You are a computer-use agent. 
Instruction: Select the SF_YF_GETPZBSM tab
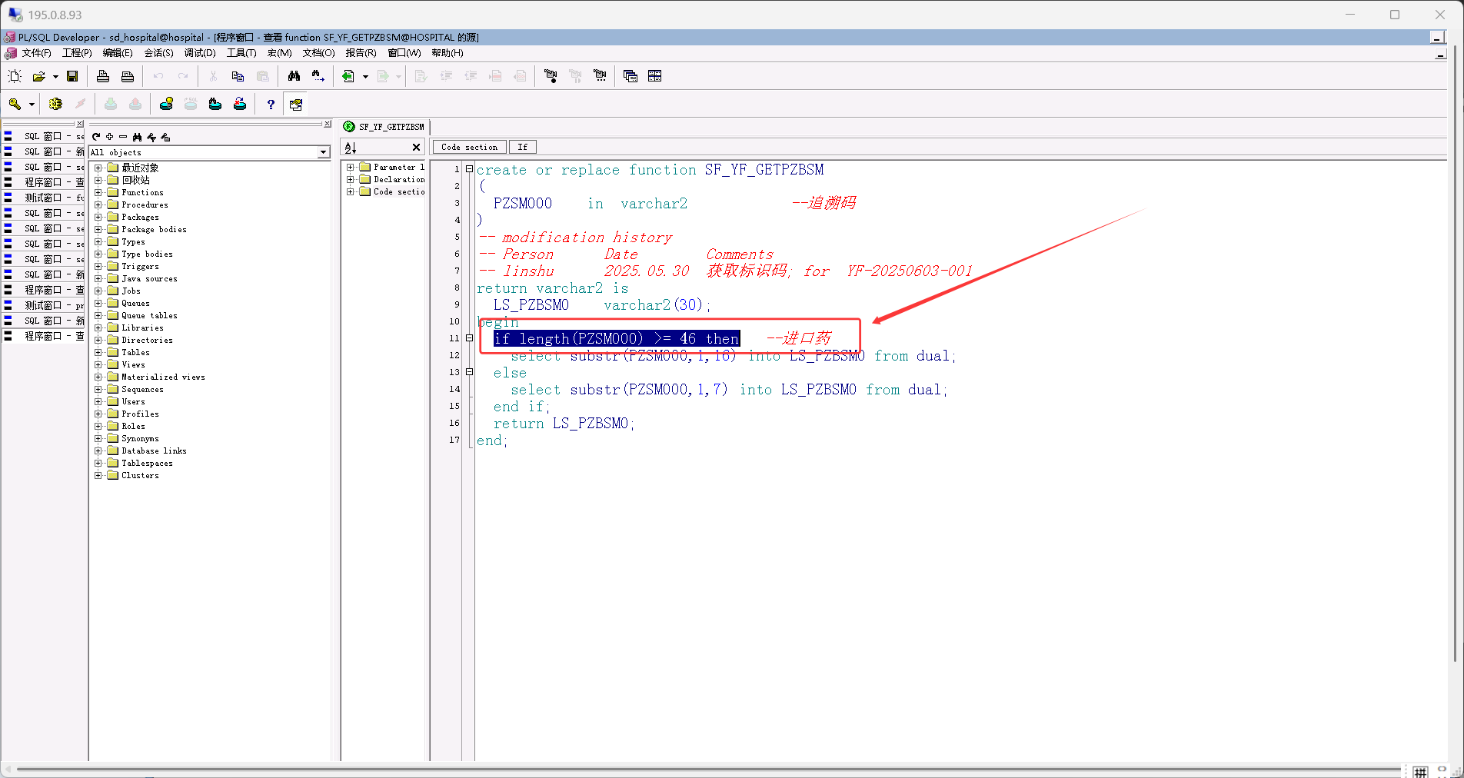384,127
